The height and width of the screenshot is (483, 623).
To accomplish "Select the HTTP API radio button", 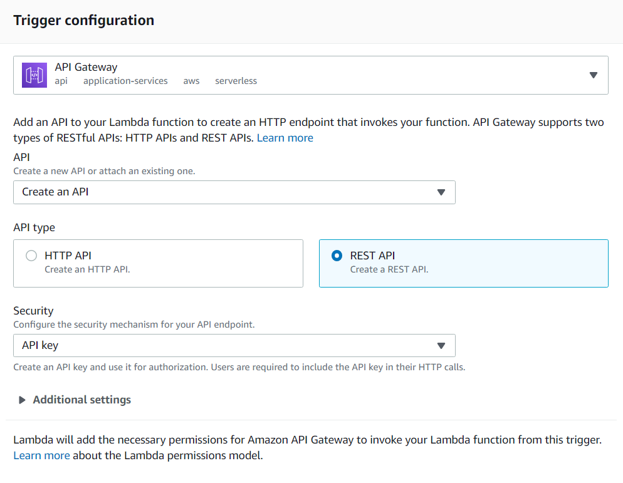I will click(x=31, y=256).
